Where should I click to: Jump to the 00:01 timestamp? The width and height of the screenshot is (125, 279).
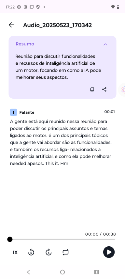click(109, 112)
